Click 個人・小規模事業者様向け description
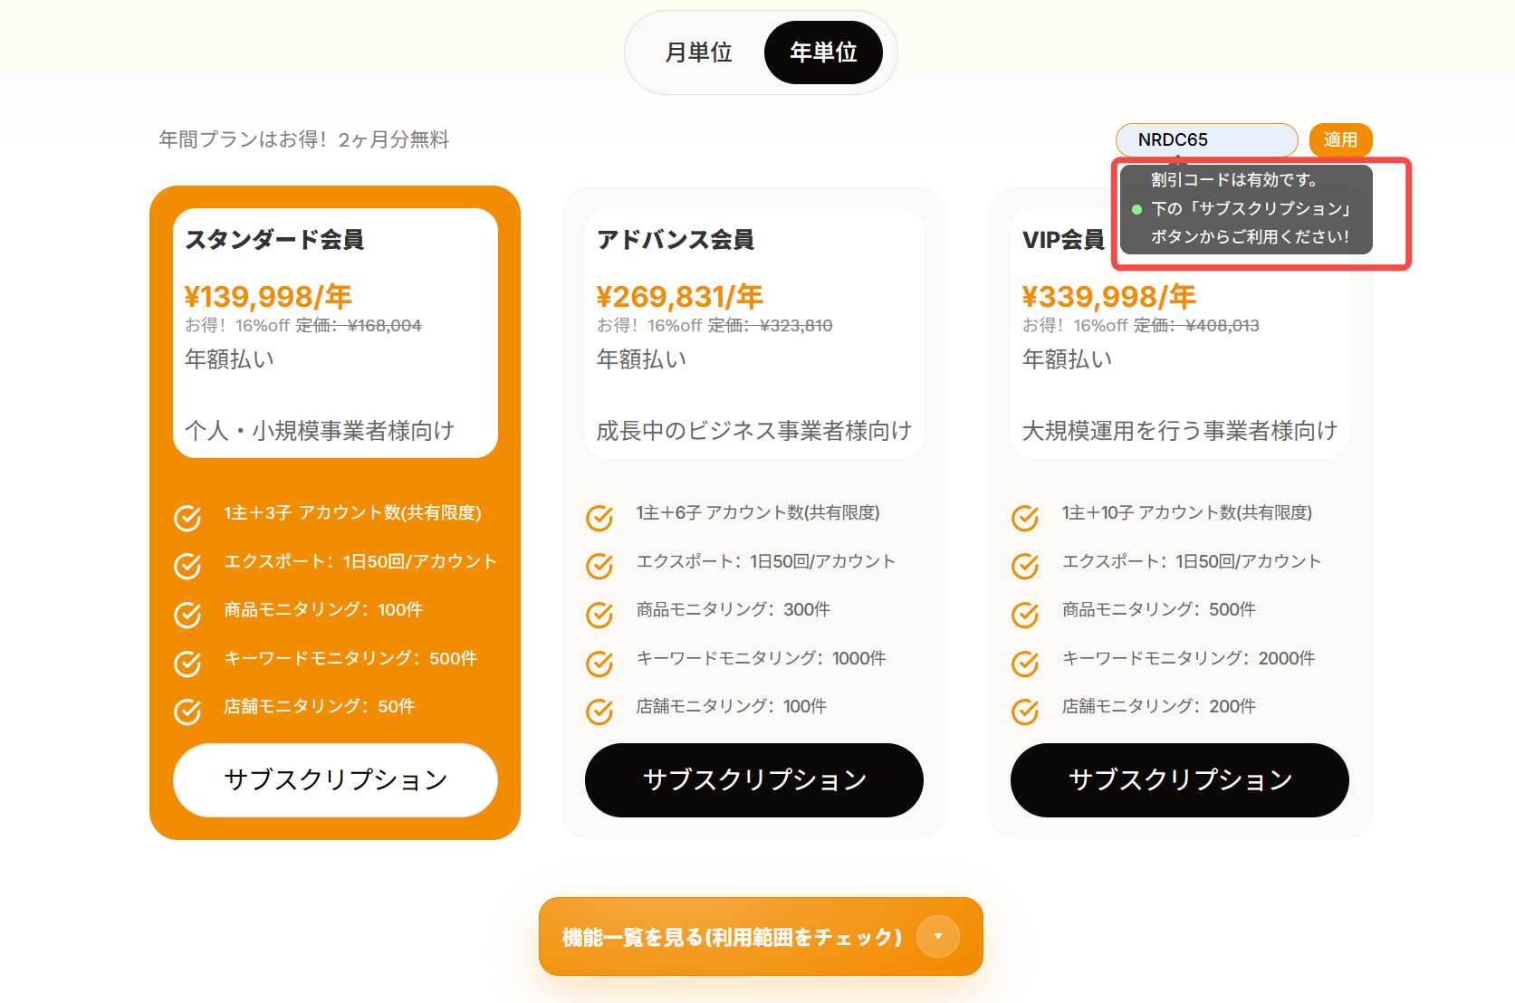Viewport: 1515px width, 1003px height. click(x=320, y=431)
